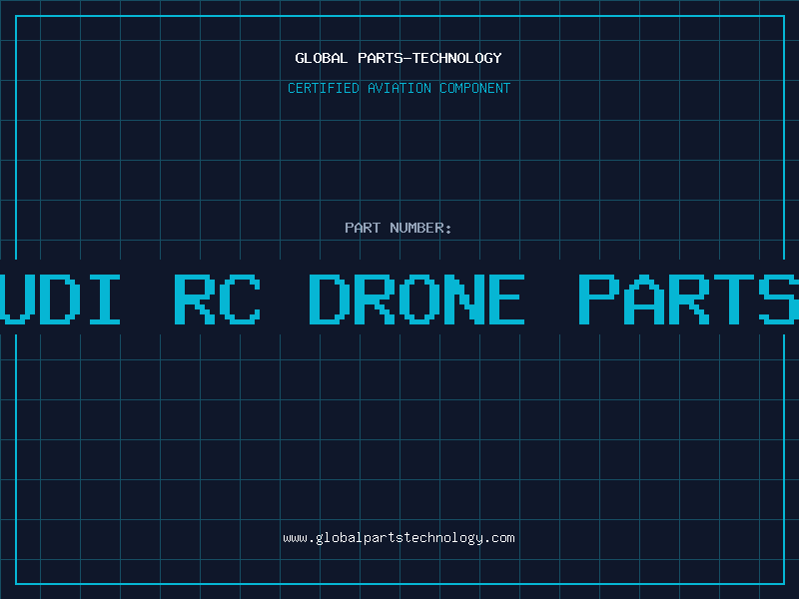Screen dimensions: 799x599
Task: Open the www.globalpartstechnology.com website link
Action: coord(399,538)
